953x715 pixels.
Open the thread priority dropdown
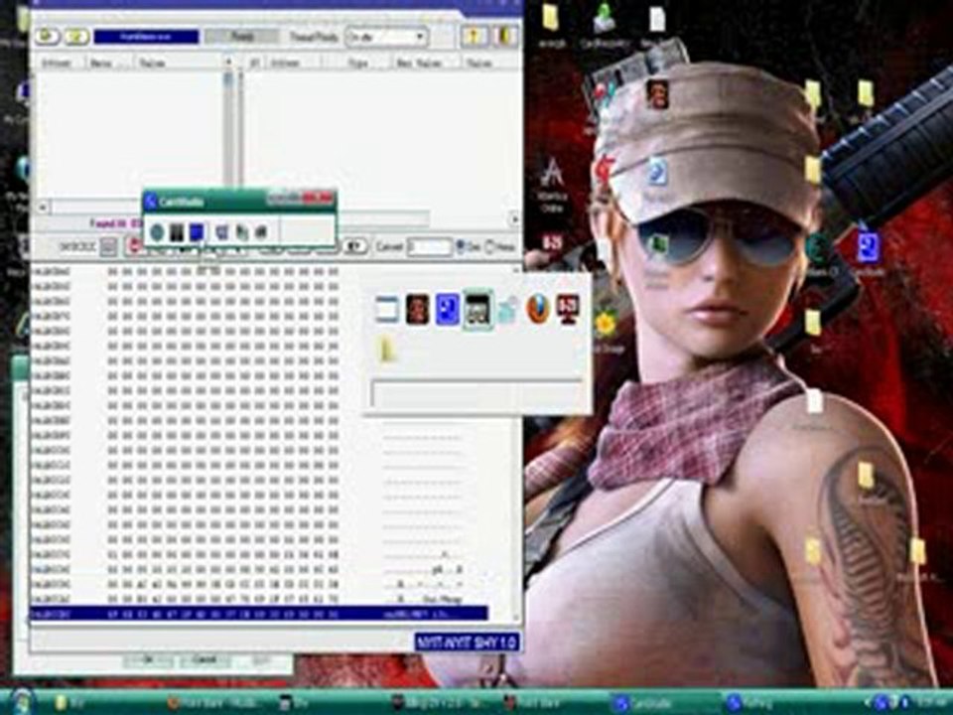[386, 37]
